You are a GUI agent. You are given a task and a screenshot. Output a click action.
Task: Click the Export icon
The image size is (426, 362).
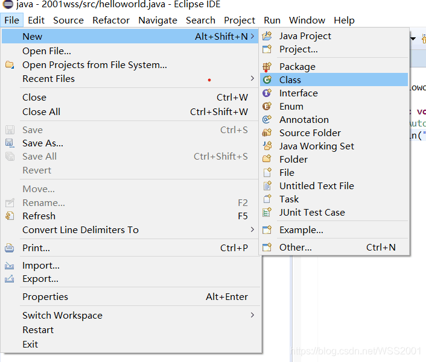pos(10,278)
